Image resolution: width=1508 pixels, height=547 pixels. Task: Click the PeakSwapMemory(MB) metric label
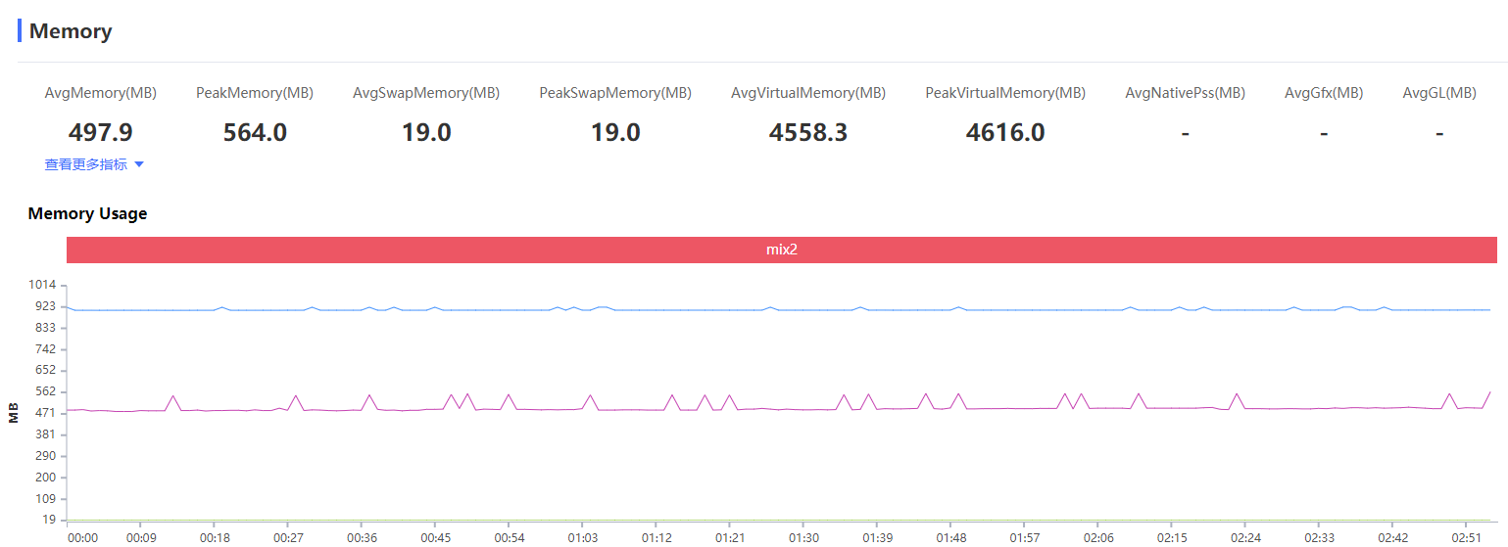[615, 93]
